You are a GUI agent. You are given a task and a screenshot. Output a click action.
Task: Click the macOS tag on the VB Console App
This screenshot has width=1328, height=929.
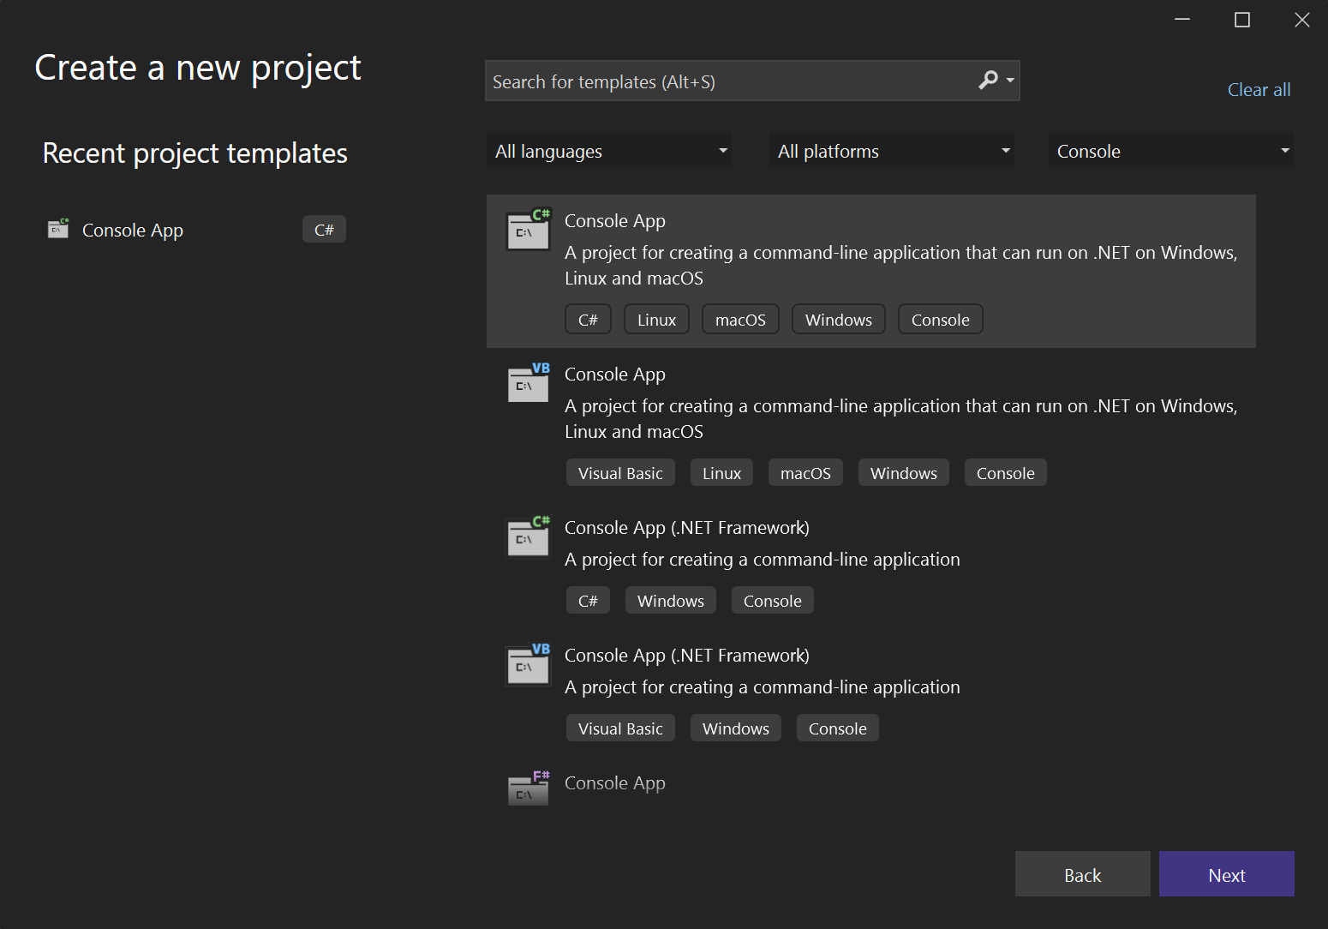tap(805, 472)
